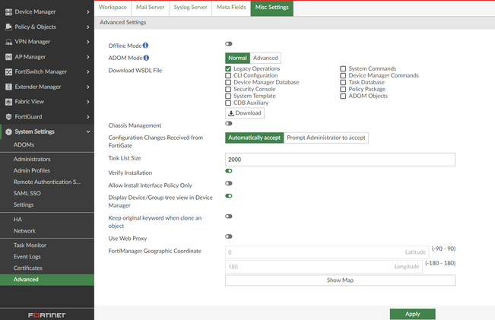
Task: Switch to the Workspace tab
Action: (x=113, y=8)
